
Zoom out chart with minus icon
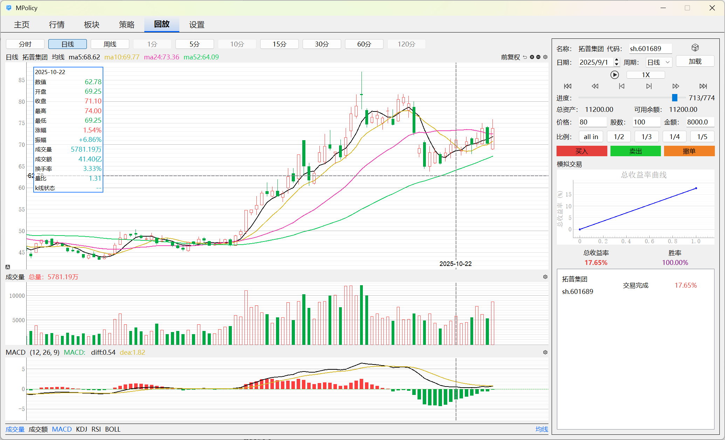(538, 57)
